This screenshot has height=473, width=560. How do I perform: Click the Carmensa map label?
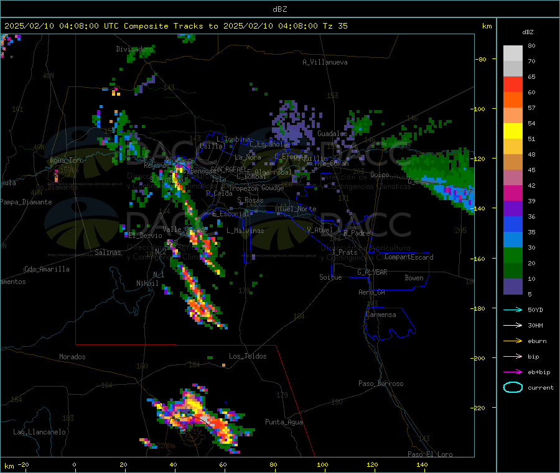(381, 315)
